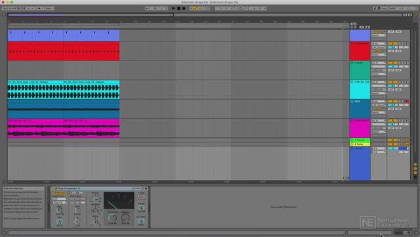Adjust the Glue Compressor Dry/Wet knob
This screenshot has width=420, height=237.
point(141,221)
